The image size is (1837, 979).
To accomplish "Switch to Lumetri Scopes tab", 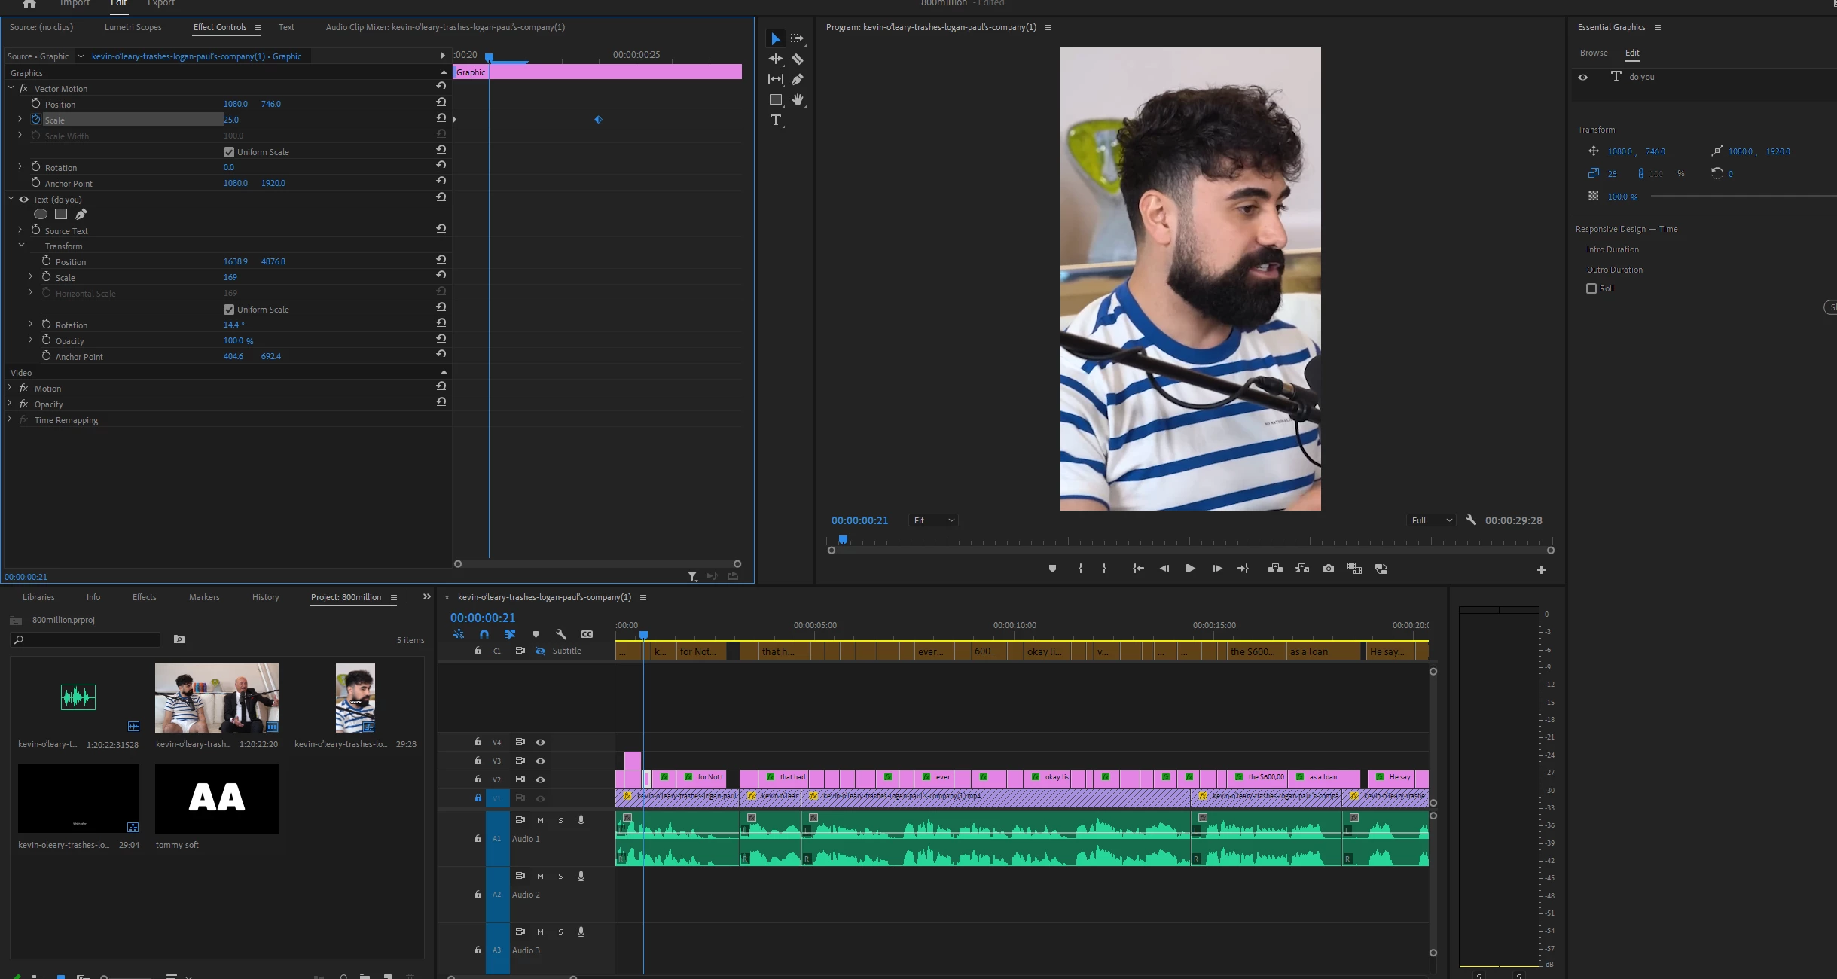I will (133, 27).
